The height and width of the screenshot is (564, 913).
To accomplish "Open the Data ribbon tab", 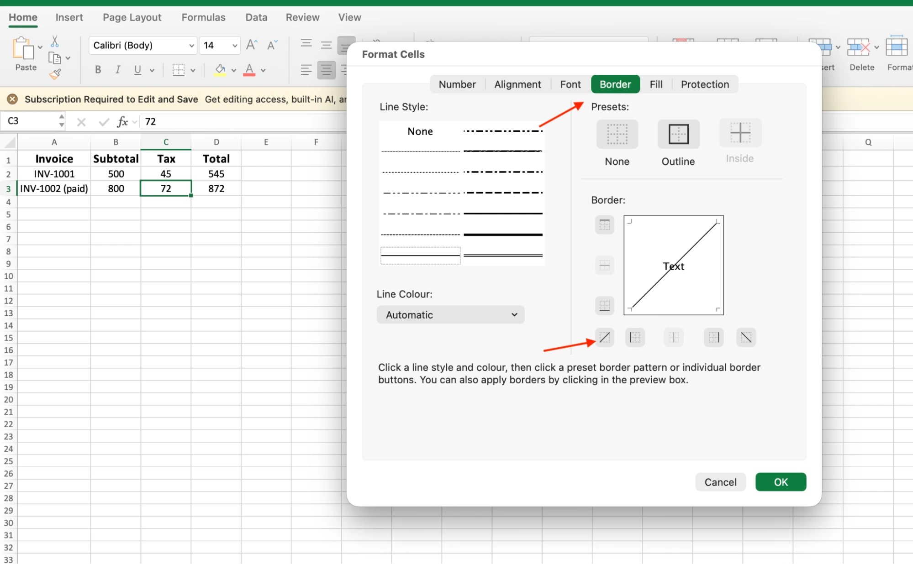I will 256,17.
